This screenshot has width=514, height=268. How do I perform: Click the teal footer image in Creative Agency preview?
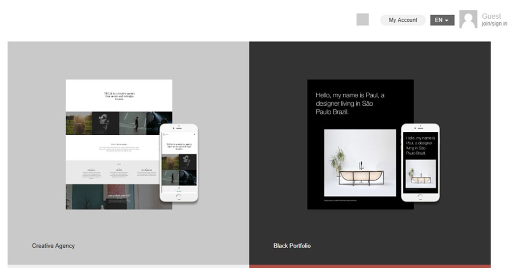[89, 196]
